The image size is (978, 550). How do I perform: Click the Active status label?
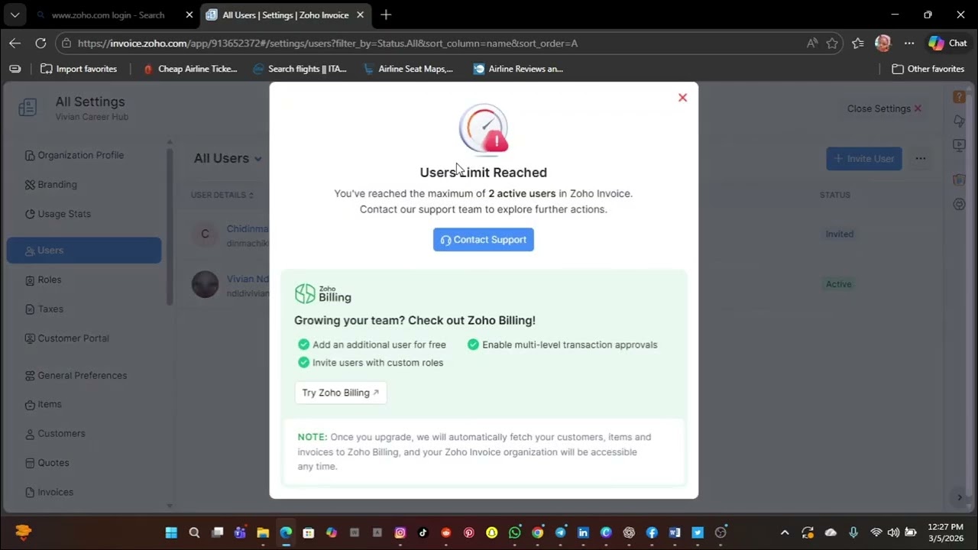click(x=838, y=284)
